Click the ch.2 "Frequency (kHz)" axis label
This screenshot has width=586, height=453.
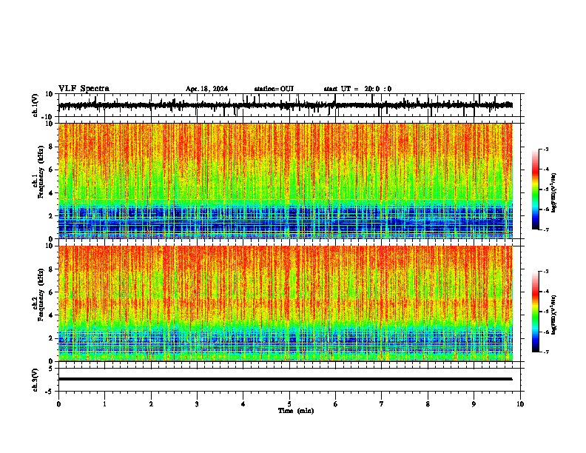point(41,295)
